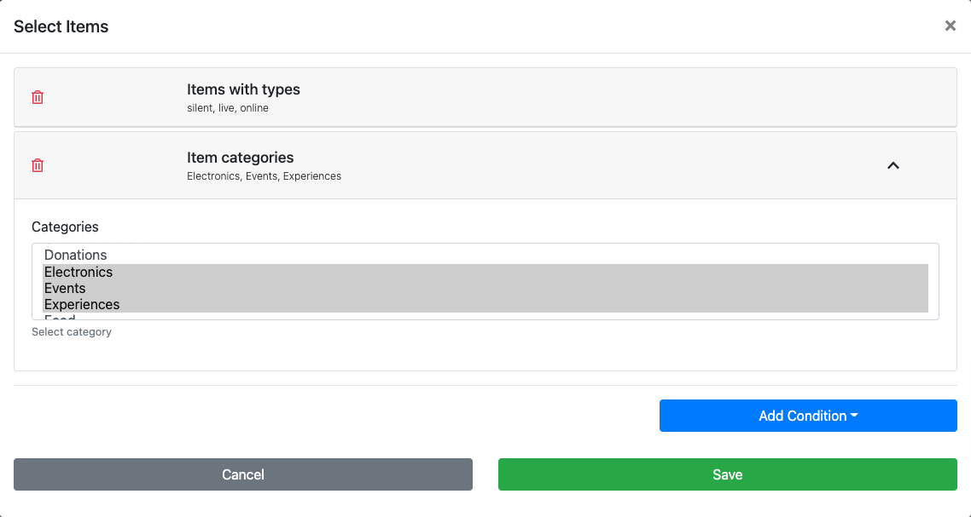
Task: Delete the 'Items with types' condition
Action: click(38, 97)
